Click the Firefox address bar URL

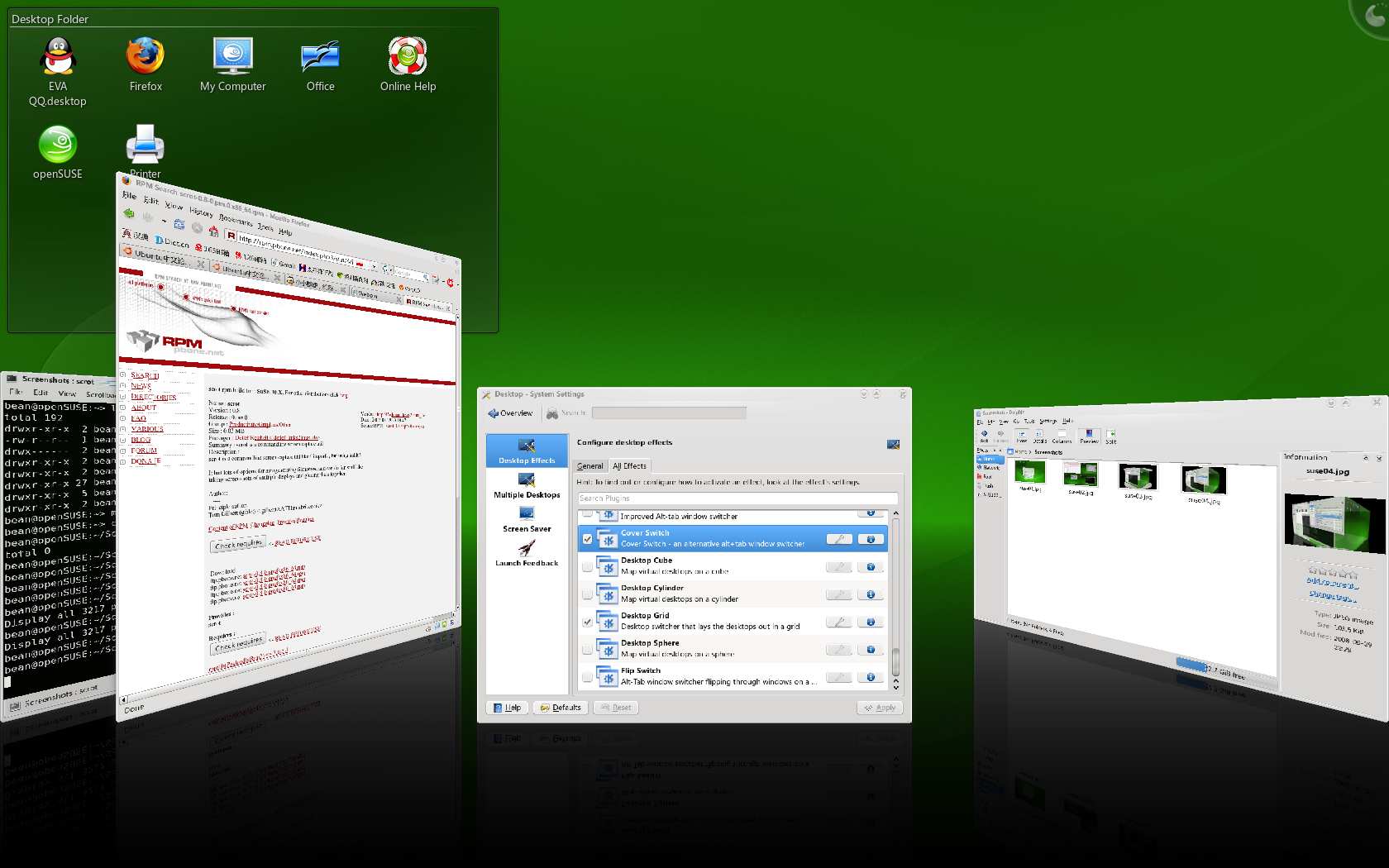[x=298, y=252]
